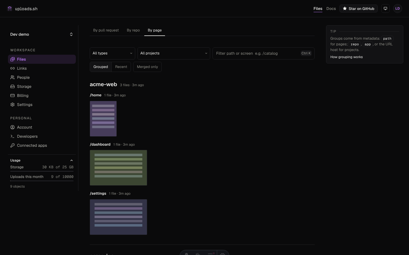The image size is (409, 255).
Task: Switch to By pull request tab
Action: pyautogui.click(x=106, y=30)
